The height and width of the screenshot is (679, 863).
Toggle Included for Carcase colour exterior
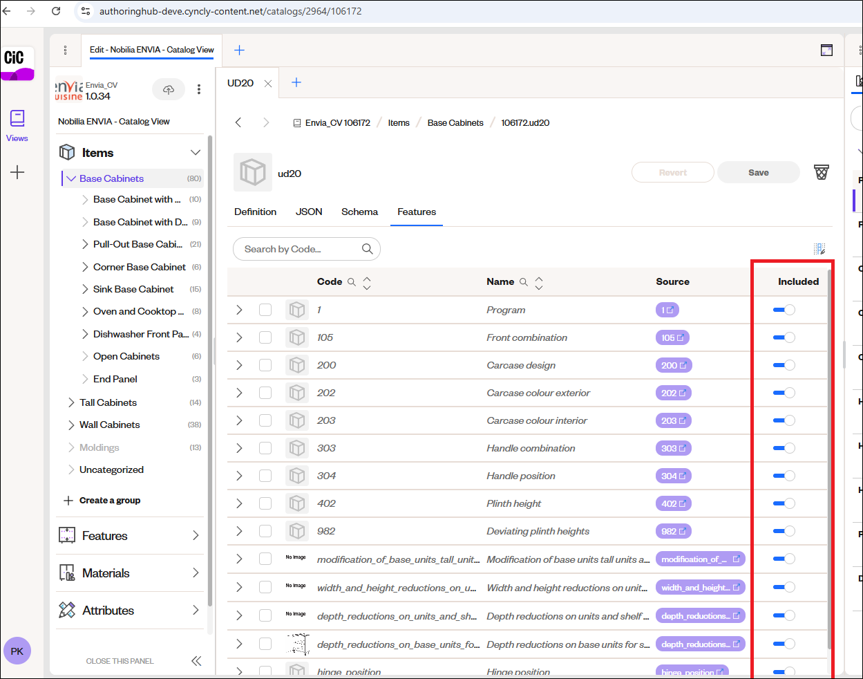(784, 393)
